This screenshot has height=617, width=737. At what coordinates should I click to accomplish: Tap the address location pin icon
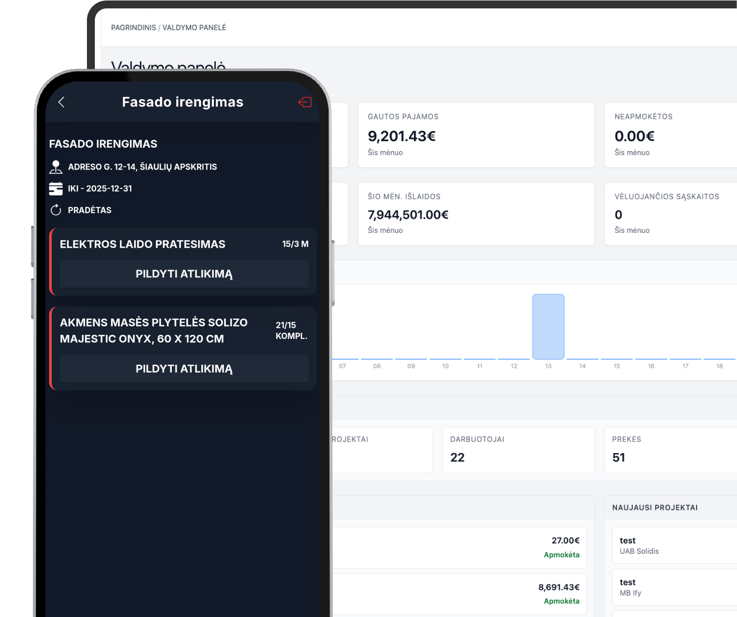click(x=56, y=167)
